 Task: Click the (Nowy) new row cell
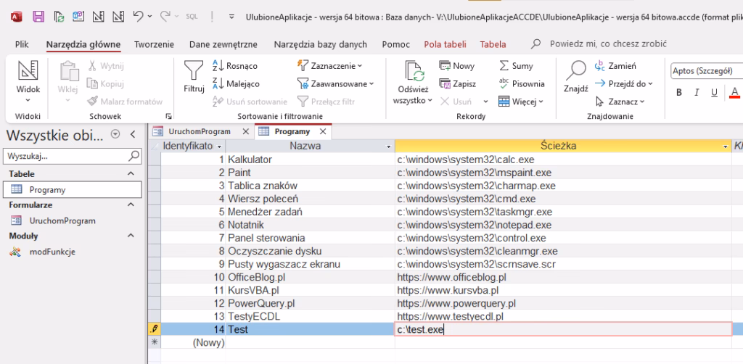[193, 343]
